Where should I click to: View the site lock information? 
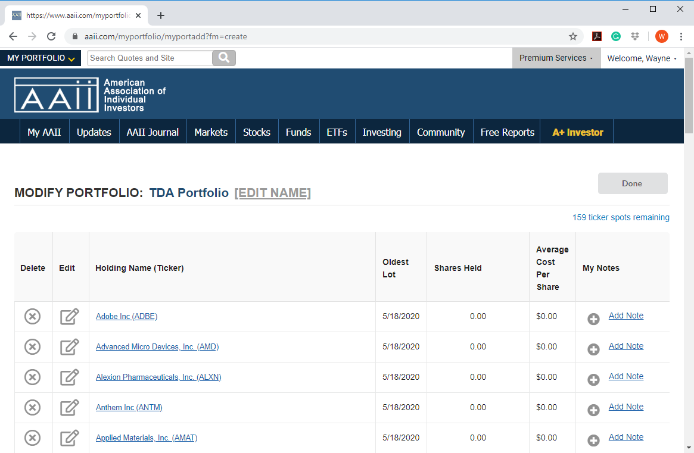pos(75,36)
